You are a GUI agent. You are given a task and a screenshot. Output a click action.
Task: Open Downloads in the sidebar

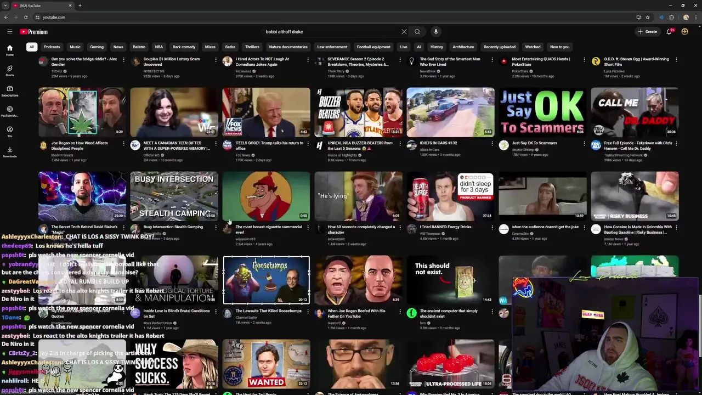(x=9, y=152)
